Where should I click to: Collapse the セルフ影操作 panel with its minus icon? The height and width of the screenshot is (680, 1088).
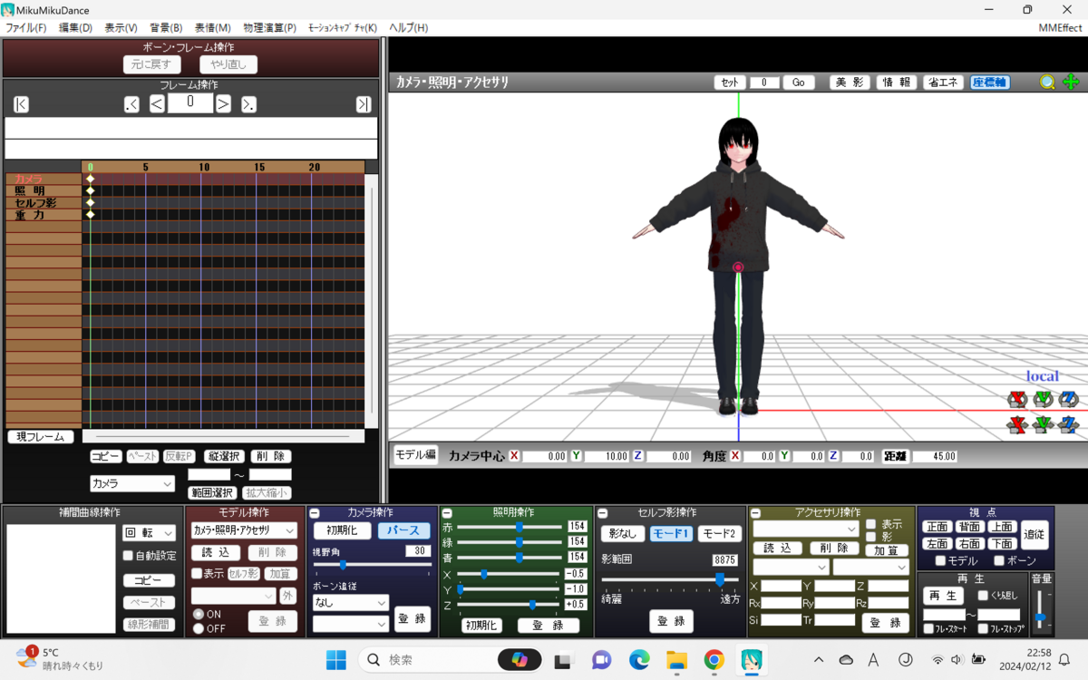(x=601, y=513)
